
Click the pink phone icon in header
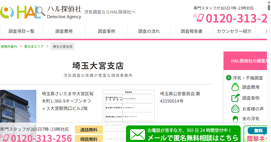pyautogui.click(x=199, y=18)
